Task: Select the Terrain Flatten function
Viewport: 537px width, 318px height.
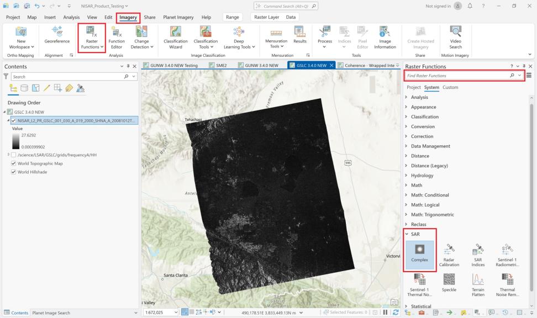Action: click(x=478, y=285)
